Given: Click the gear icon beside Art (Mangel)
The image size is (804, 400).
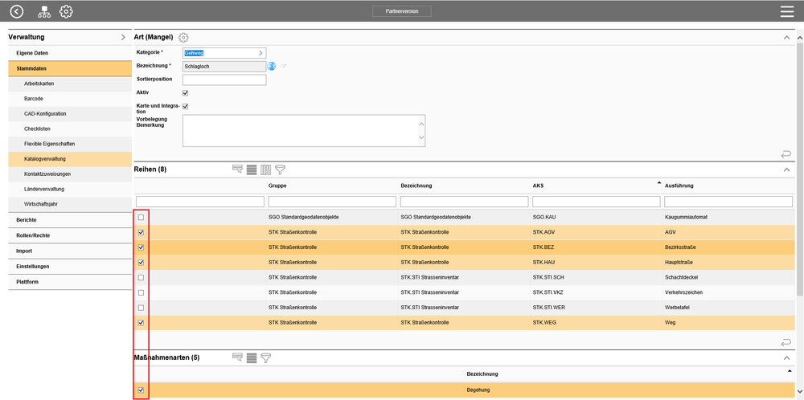Looking at the screenshot, I should (x=183, y=38).
